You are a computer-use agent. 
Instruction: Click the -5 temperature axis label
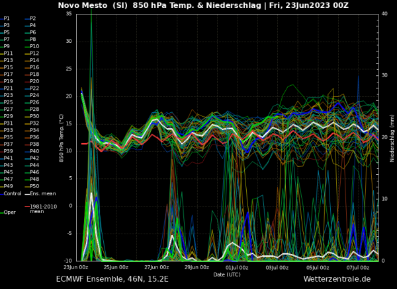(69, 233)
